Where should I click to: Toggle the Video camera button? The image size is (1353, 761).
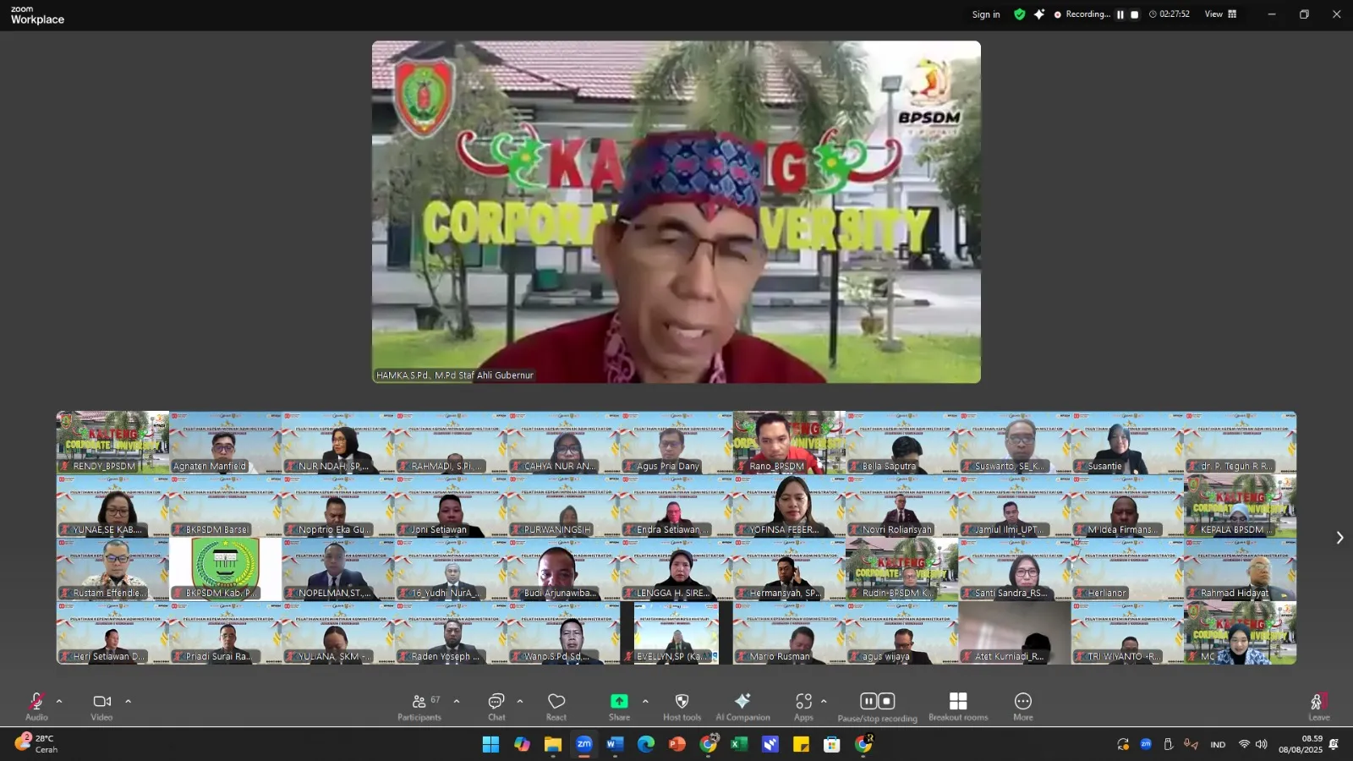(101, 706)
